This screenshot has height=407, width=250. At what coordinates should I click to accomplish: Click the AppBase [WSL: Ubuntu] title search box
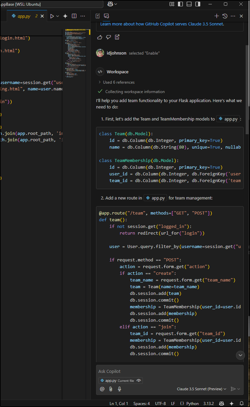coord(52,4)
